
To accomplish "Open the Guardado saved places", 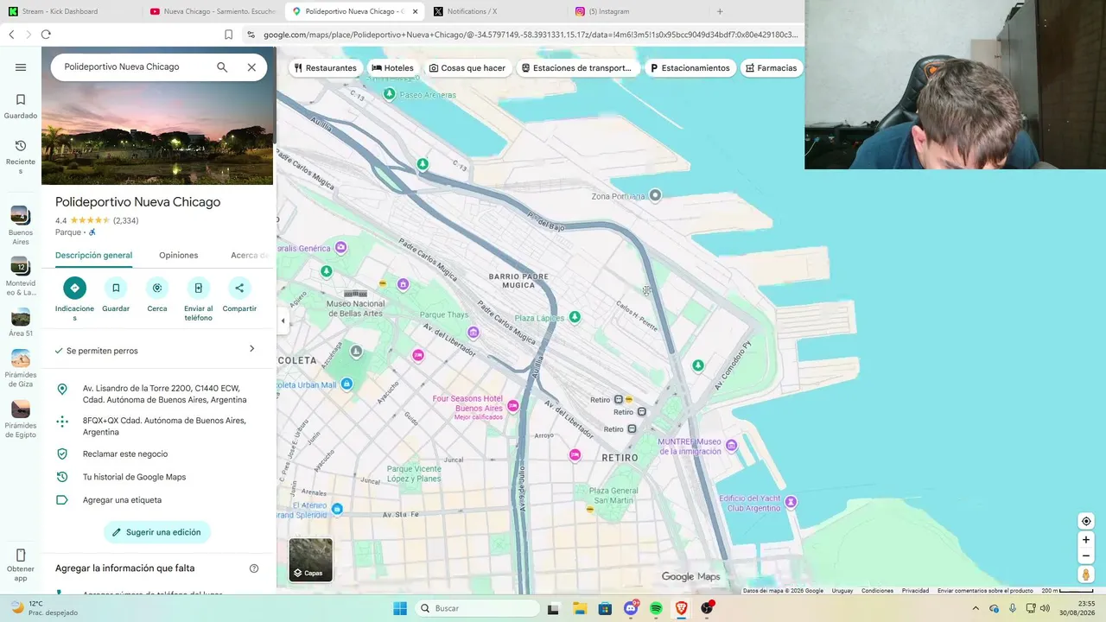I will pyautogui.click(x=21, y=106).
